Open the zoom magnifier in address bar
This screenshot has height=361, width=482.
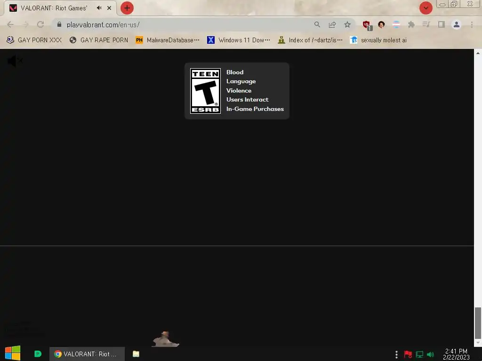point(317,24)
